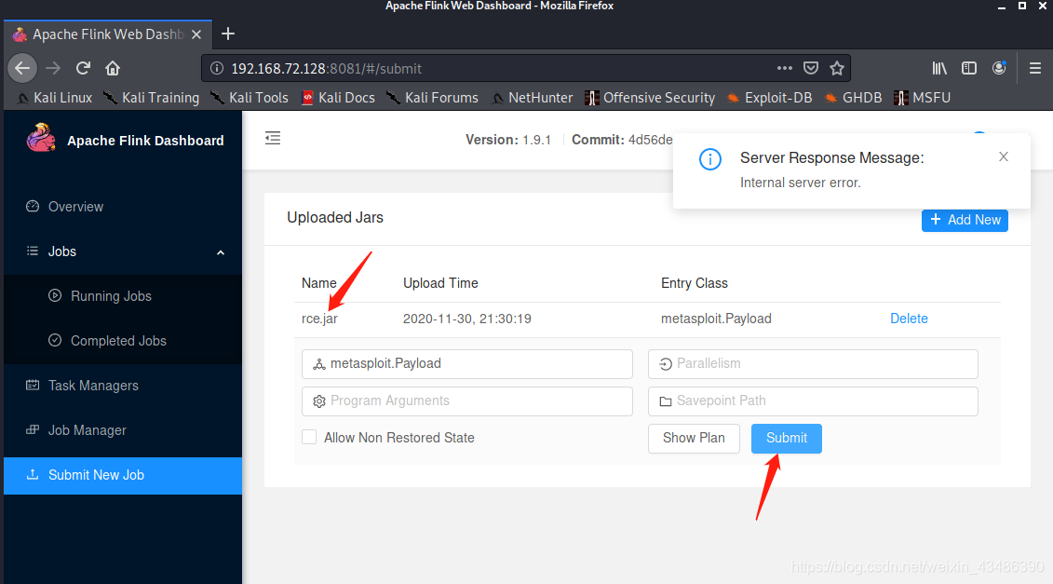Screen dimensions: 1053x584
Task: Click the address bar URL
Action: (327, 69)
